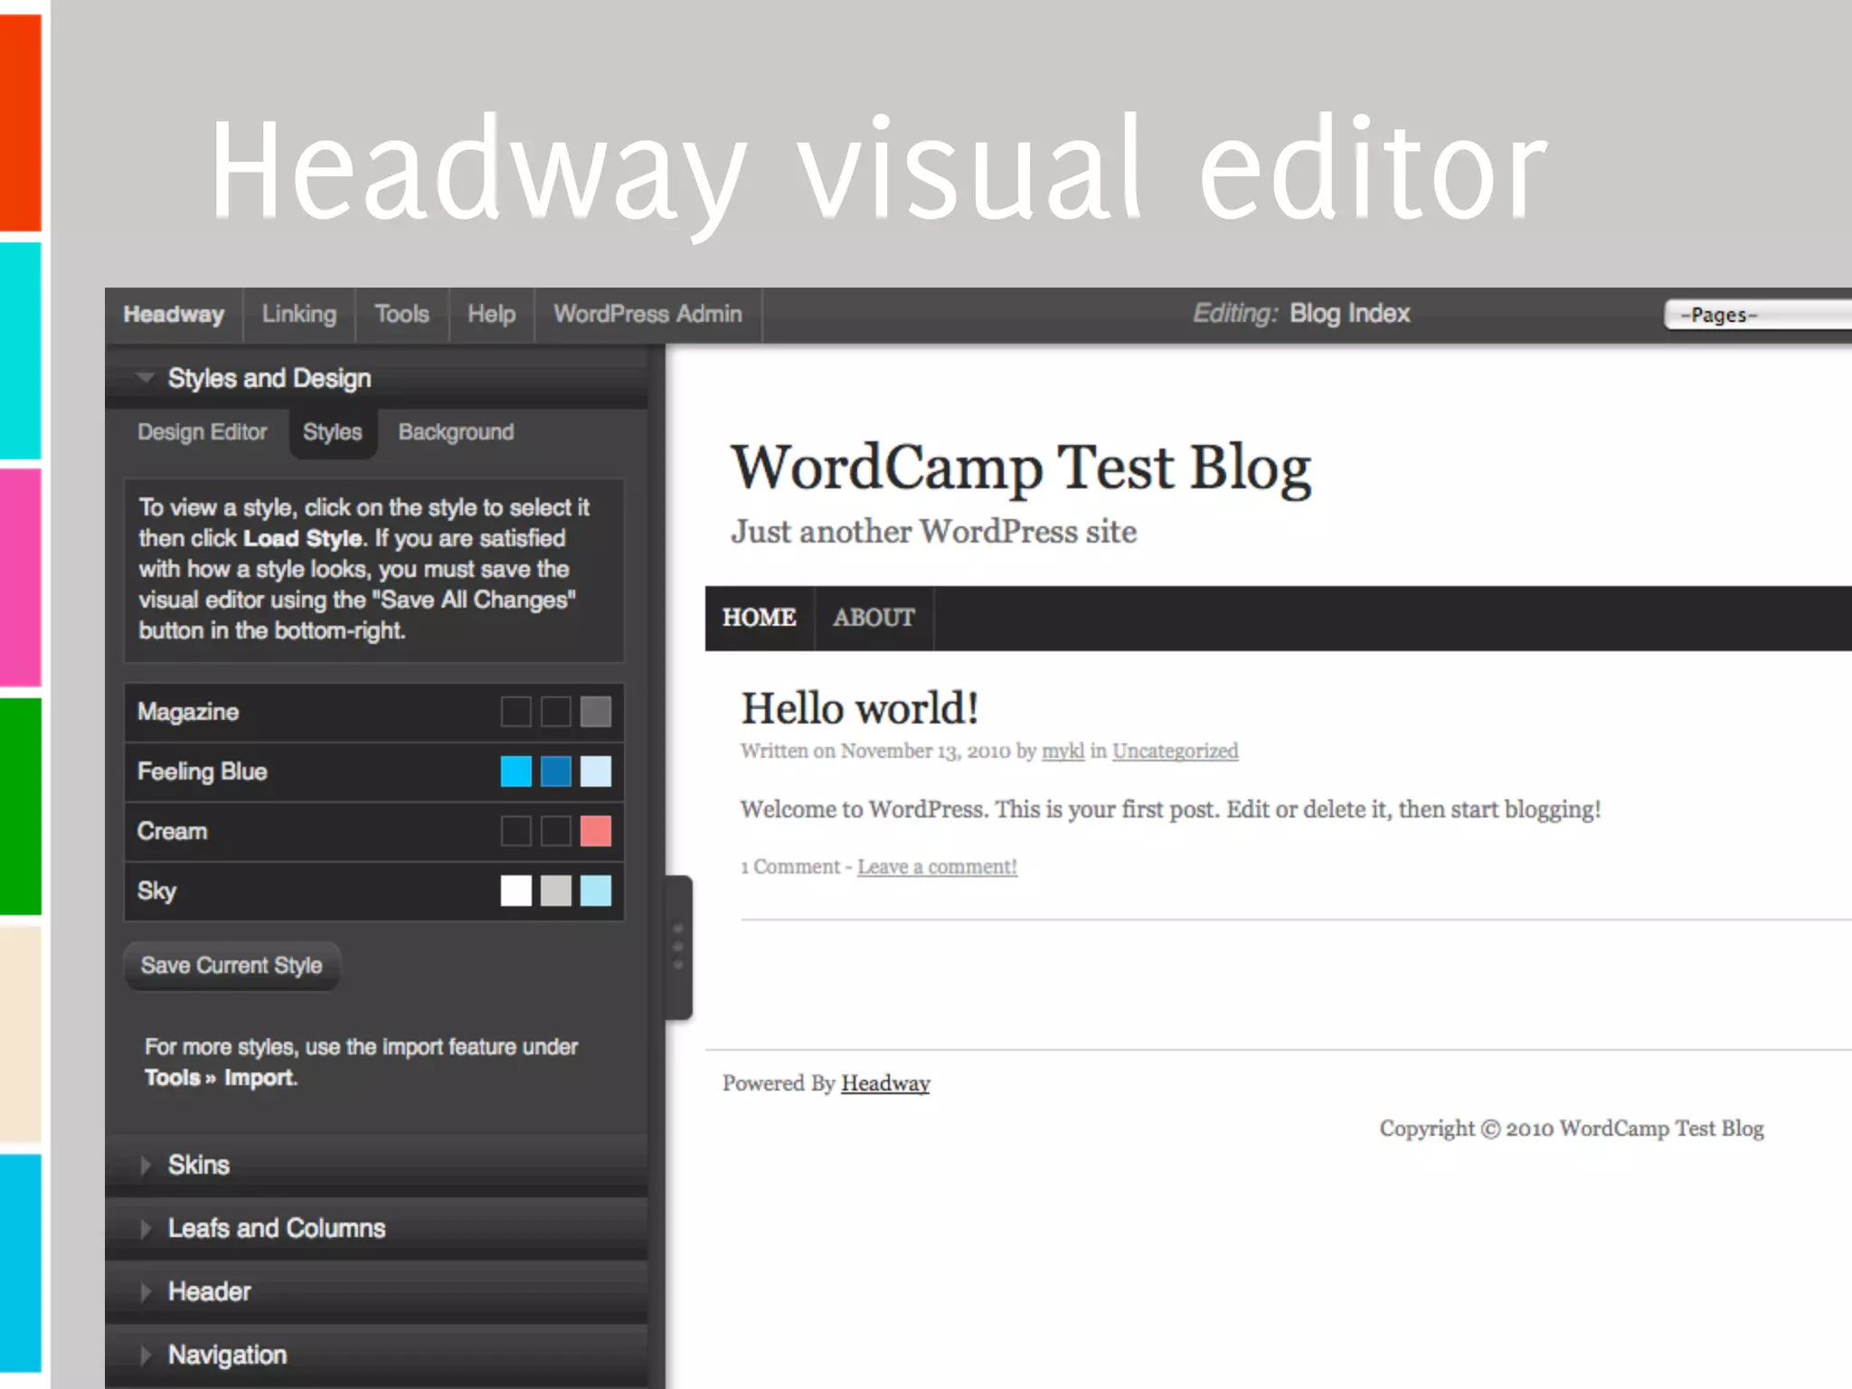Image resolution: width=1852 pixels, height=1389 pixels.
Task: Click Cream's salmon pink swatch
Action: [595, 832]
